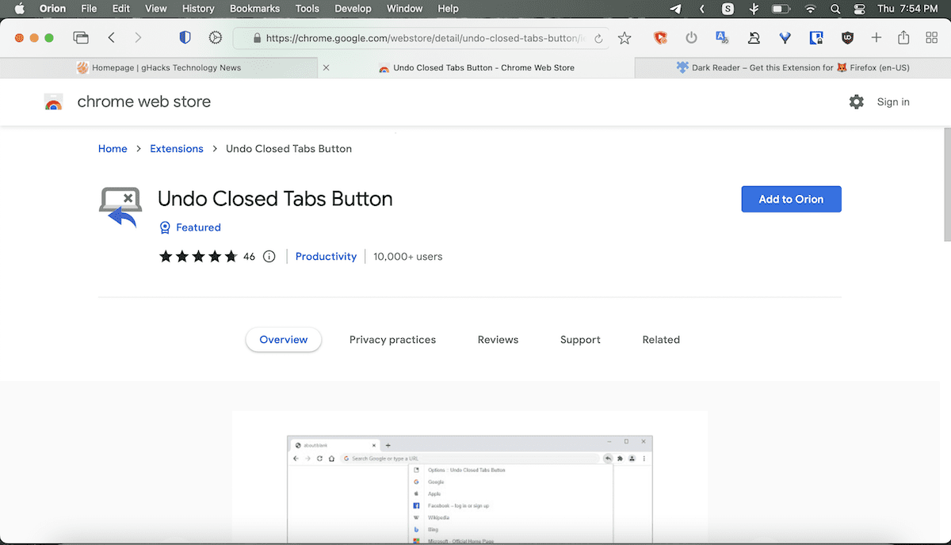Close the Undo Closed Tabs Button tab
The image size is (951, 545).
click(x=326, y=68)
